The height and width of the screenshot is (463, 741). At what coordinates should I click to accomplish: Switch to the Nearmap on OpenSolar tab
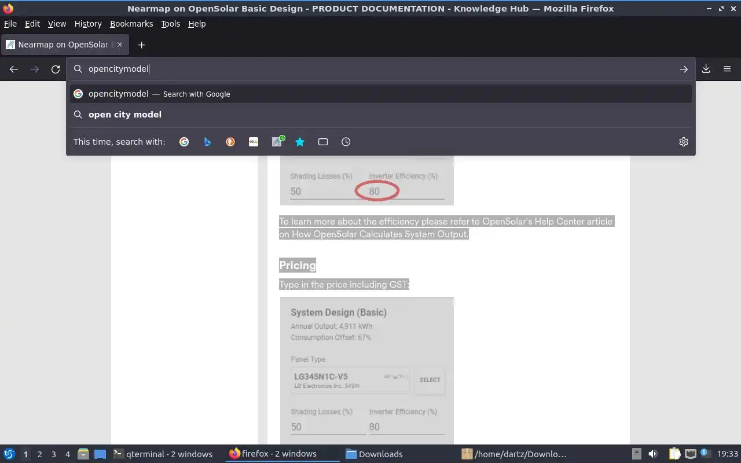tap(64, 45)
